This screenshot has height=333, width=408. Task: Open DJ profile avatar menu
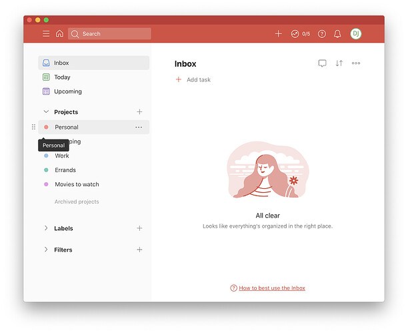356,33
